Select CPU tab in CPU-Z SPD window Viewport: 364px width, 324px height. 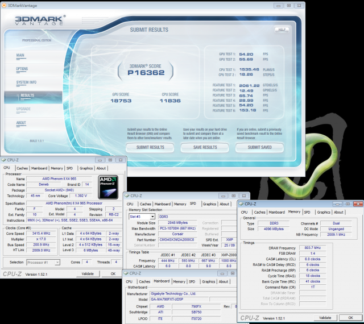click(x=130, y=204)
